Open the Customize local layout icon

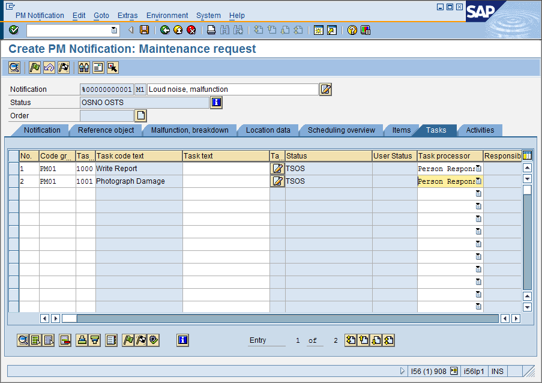click(x=366, y=30)
